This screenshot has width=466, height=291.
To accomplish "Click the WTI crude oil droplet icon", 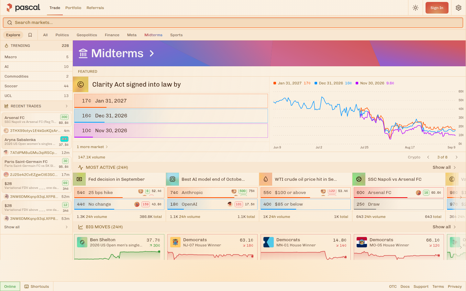I will click(x=266, y=179).
